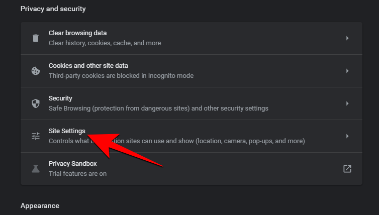Expand the Security row arrow
The image size is (379, 215).
347,103
